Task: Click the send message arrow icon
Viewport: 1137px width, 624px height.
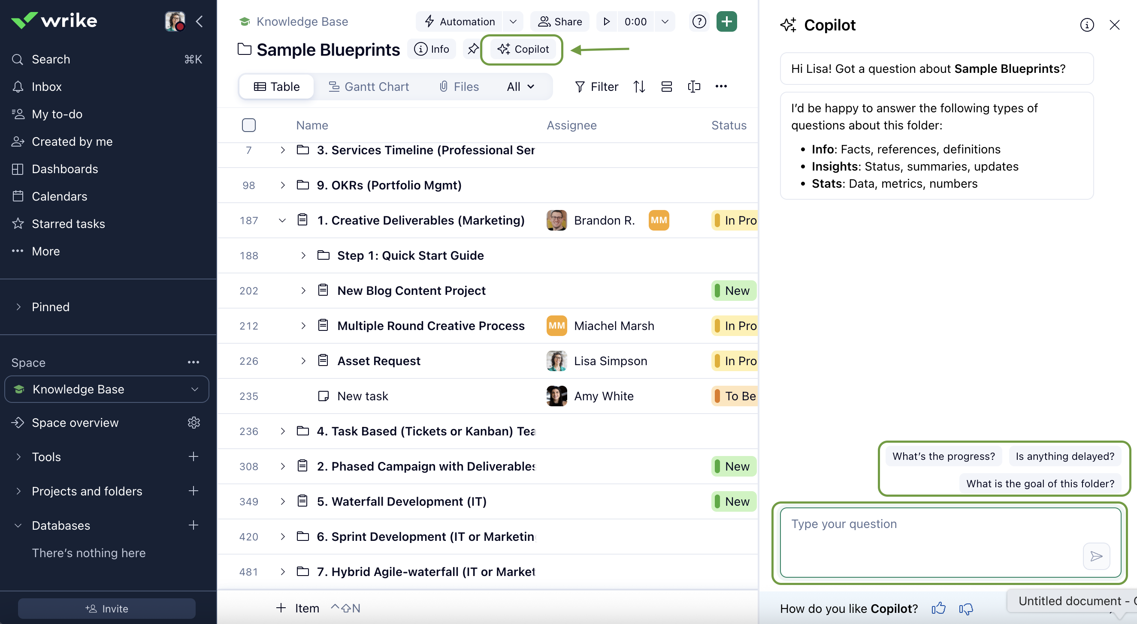Action: tap(1095, 556)
